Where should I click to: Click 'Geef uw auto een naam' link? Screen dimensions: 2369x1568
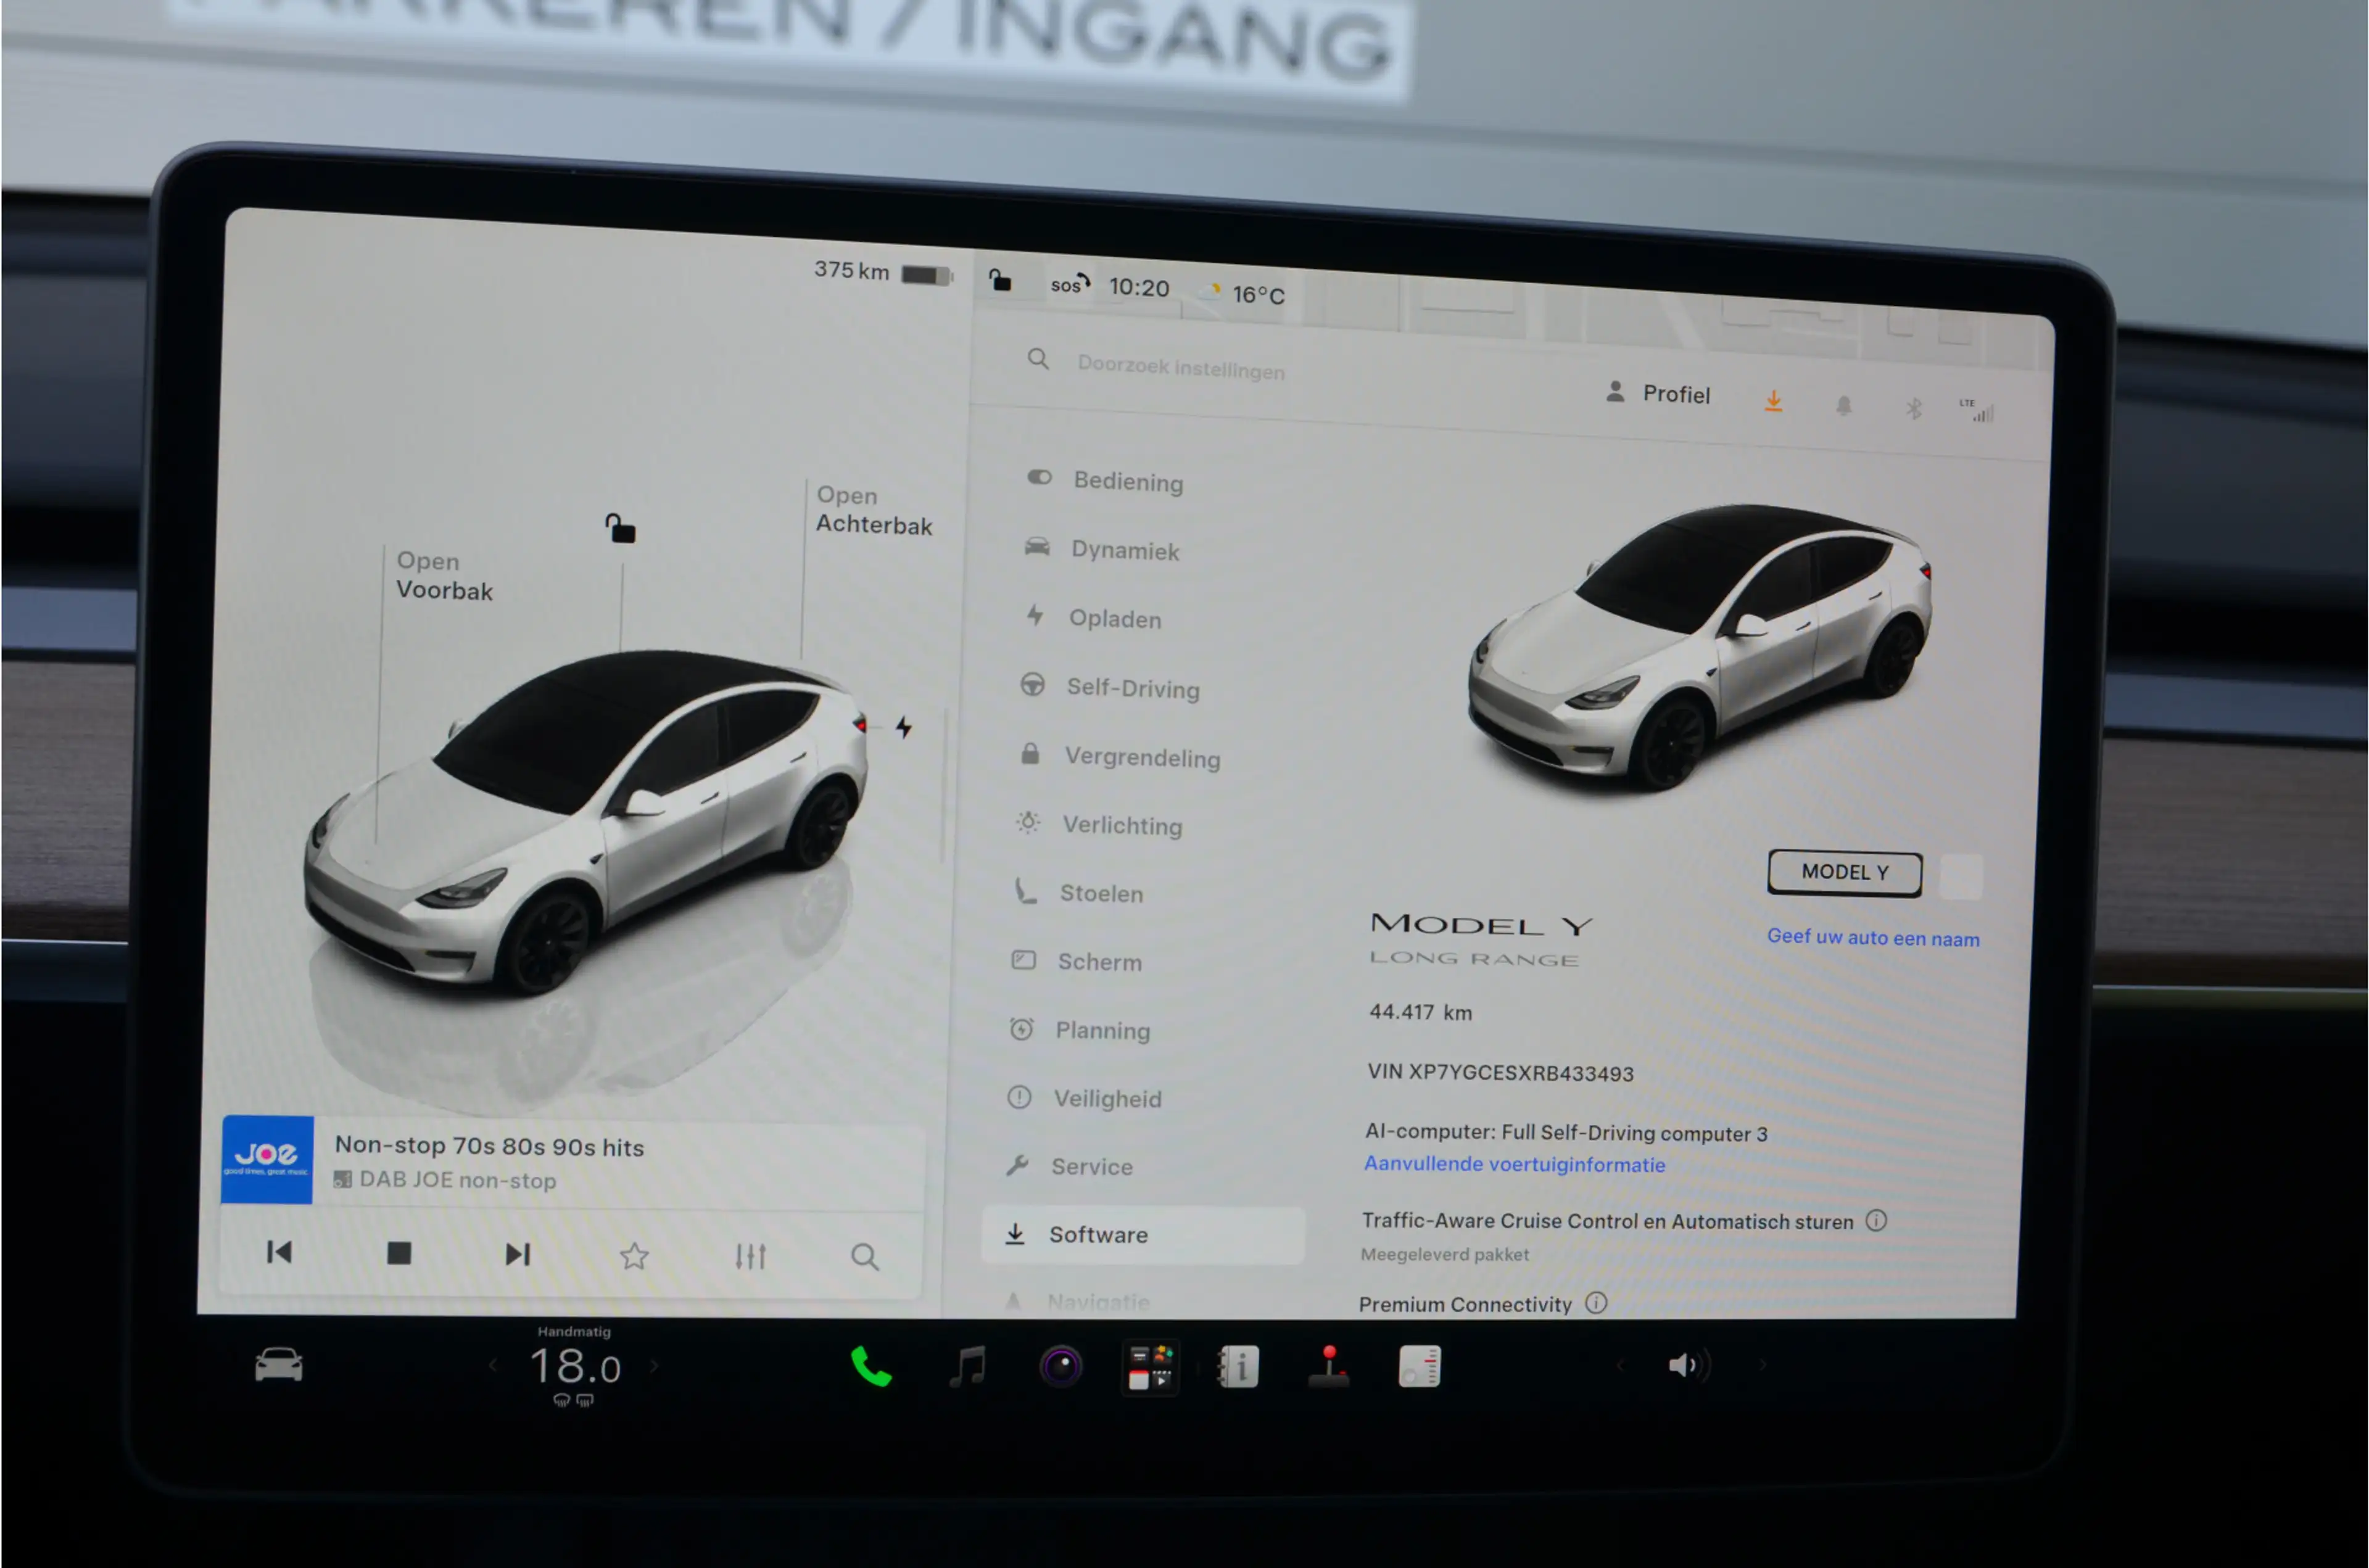coord(1873,937)
